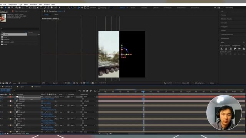Click the snapshot camera icon below viewer
The width and height of the screenshot is (246, 138).
click(x=93, y=83)
